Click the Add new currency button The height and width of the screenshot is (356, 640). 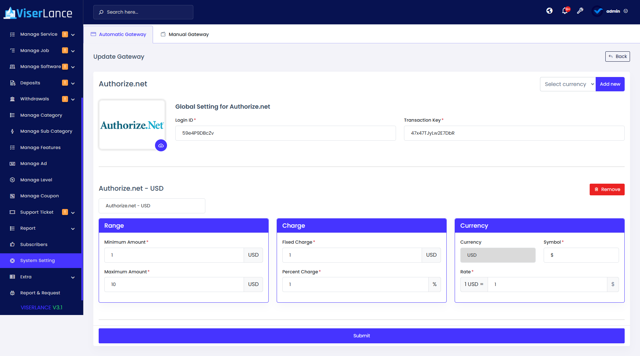[x=610, y=84]
